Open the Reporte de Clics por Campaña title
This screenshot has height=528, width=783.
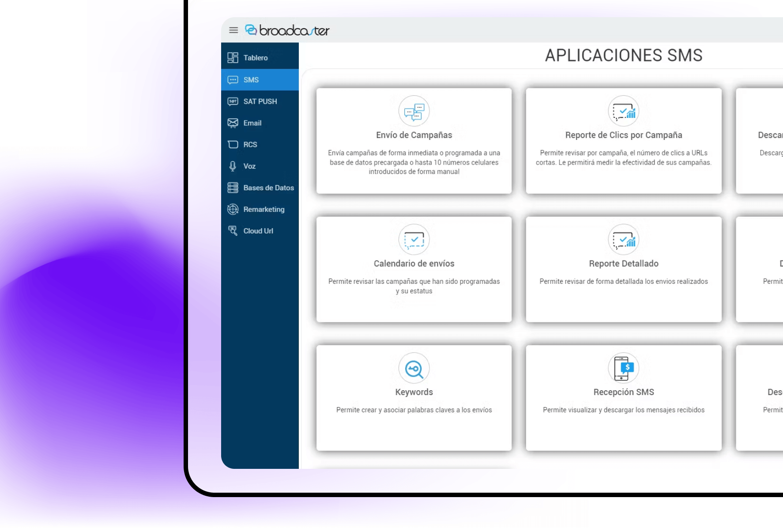tap(623, 135)
